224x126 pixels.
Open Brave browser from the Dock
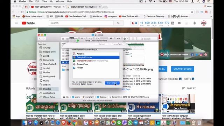coord(64,122)
